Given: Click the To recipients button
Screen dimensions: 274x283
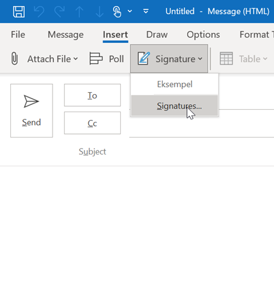Looking at the screenshot, I should coord(92,95).
